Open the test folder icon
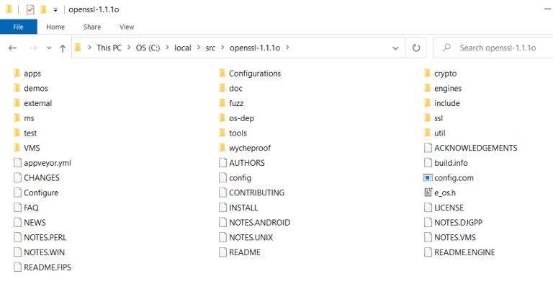Image resolution: width=553 pixels, height=292 pixels. point(17,133)
